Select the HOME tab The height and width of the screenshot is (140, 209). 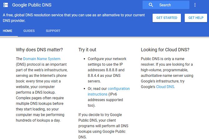7,31
